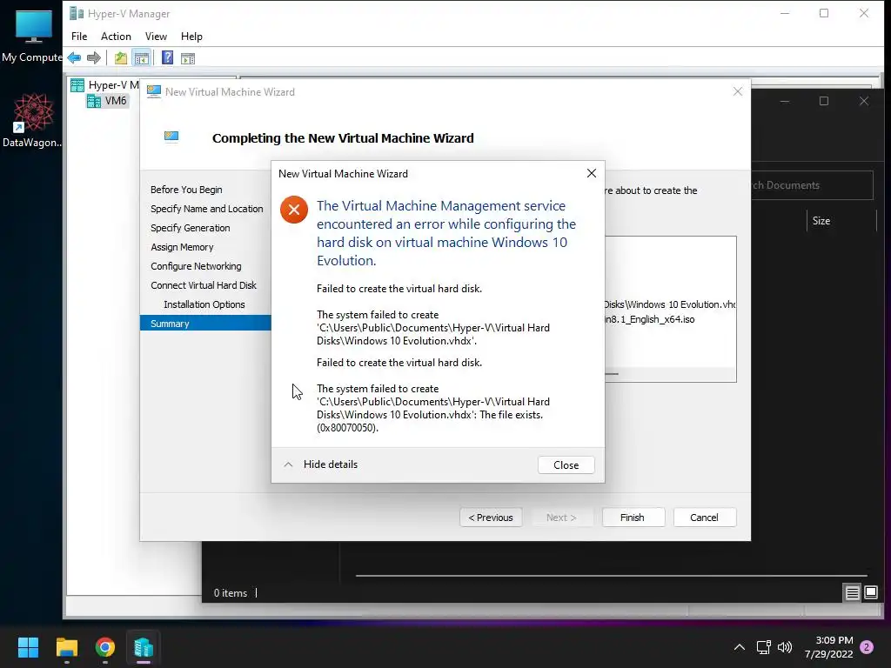
Task: Go to Installation Options step
Action: pos(204,304)
